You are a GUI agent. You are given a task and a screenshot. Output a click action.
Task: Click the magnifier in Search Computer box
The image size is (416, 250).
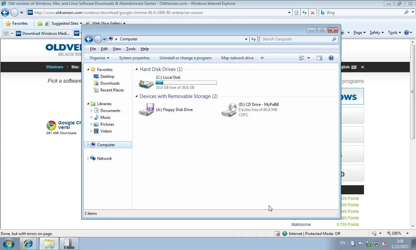coord(334,39)
